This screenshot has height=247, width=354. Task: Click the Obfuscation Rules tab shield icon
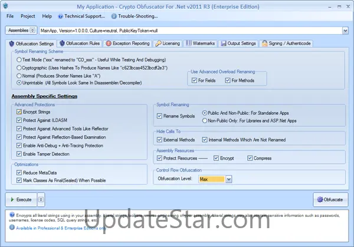[62, 43]
